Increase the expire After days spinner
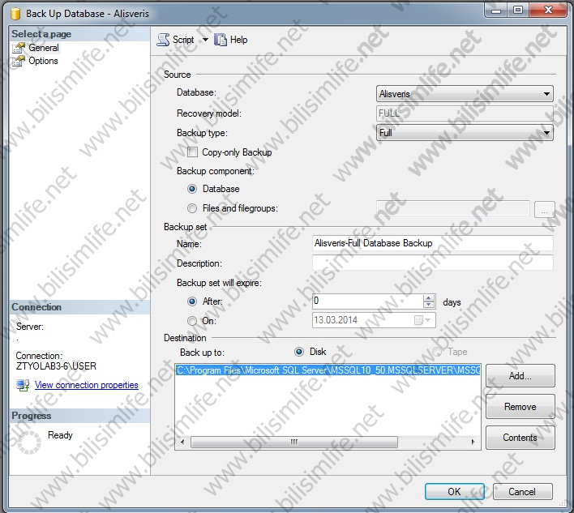Screen dimensions: 574x513 pyautogui.click(x=429, y=298)
